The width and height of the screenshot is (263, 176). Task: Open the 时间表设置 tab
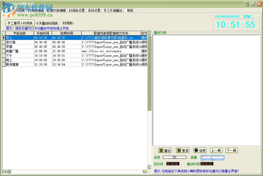(x=77, y=10)
